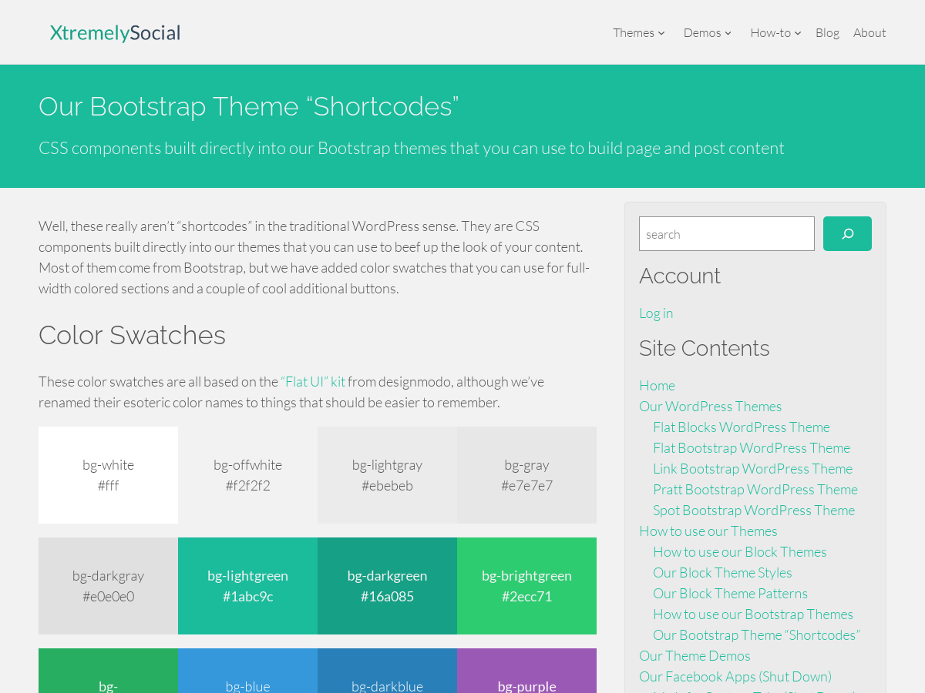Expand the Demos menu chevron
This screenshot has height=693, width=925.
point(728,33)
